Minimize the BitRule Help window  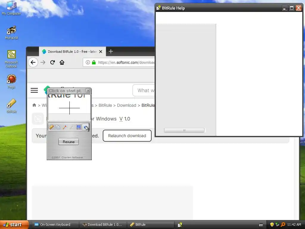[284, 8]
